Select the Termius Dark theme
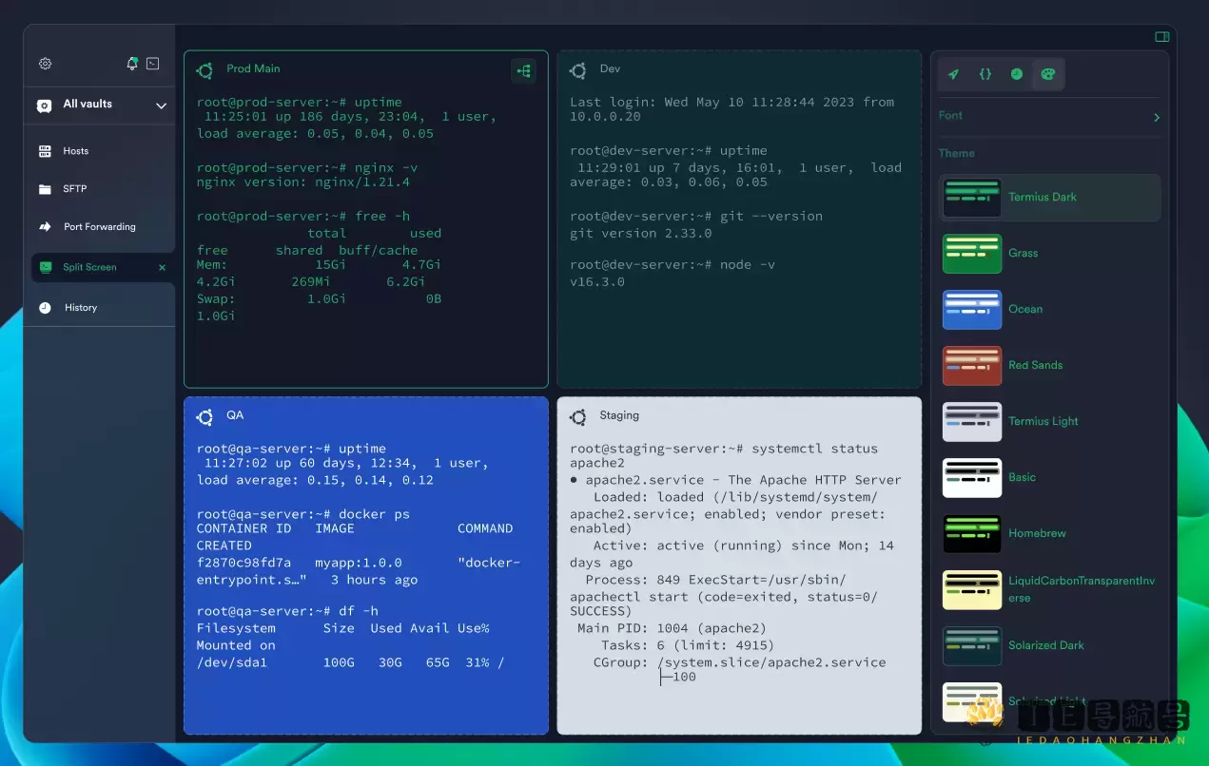Screen dimensions: 1209x766 tap(1050, 198)
